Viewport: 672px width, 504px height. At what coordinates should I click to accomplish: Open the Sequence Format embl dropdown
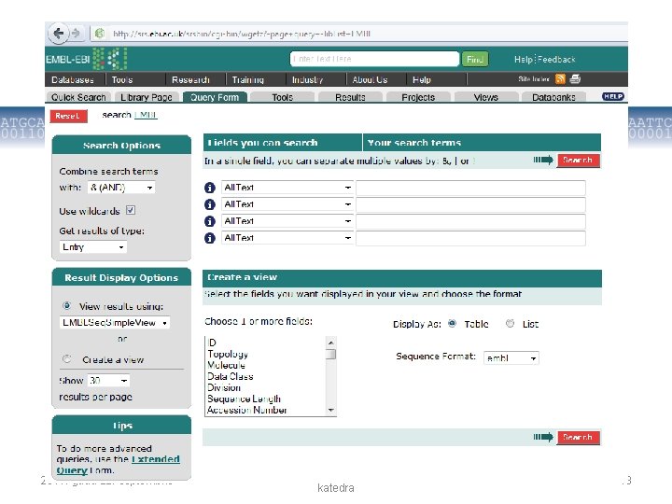coord(511,357)
